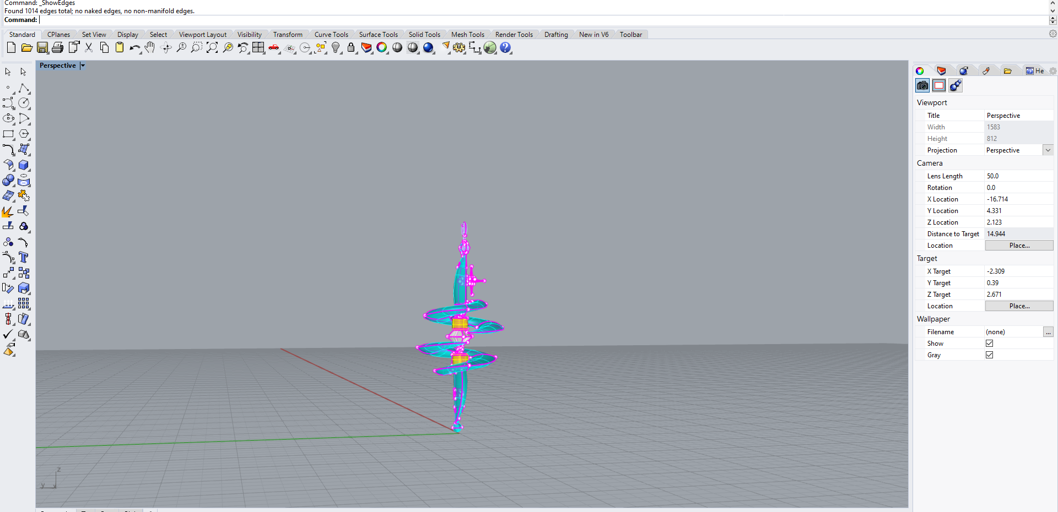The width and height of the screenshot is (1058, 512).
Task: Switch to the Help panel tab
Action: coord(1035,71)
